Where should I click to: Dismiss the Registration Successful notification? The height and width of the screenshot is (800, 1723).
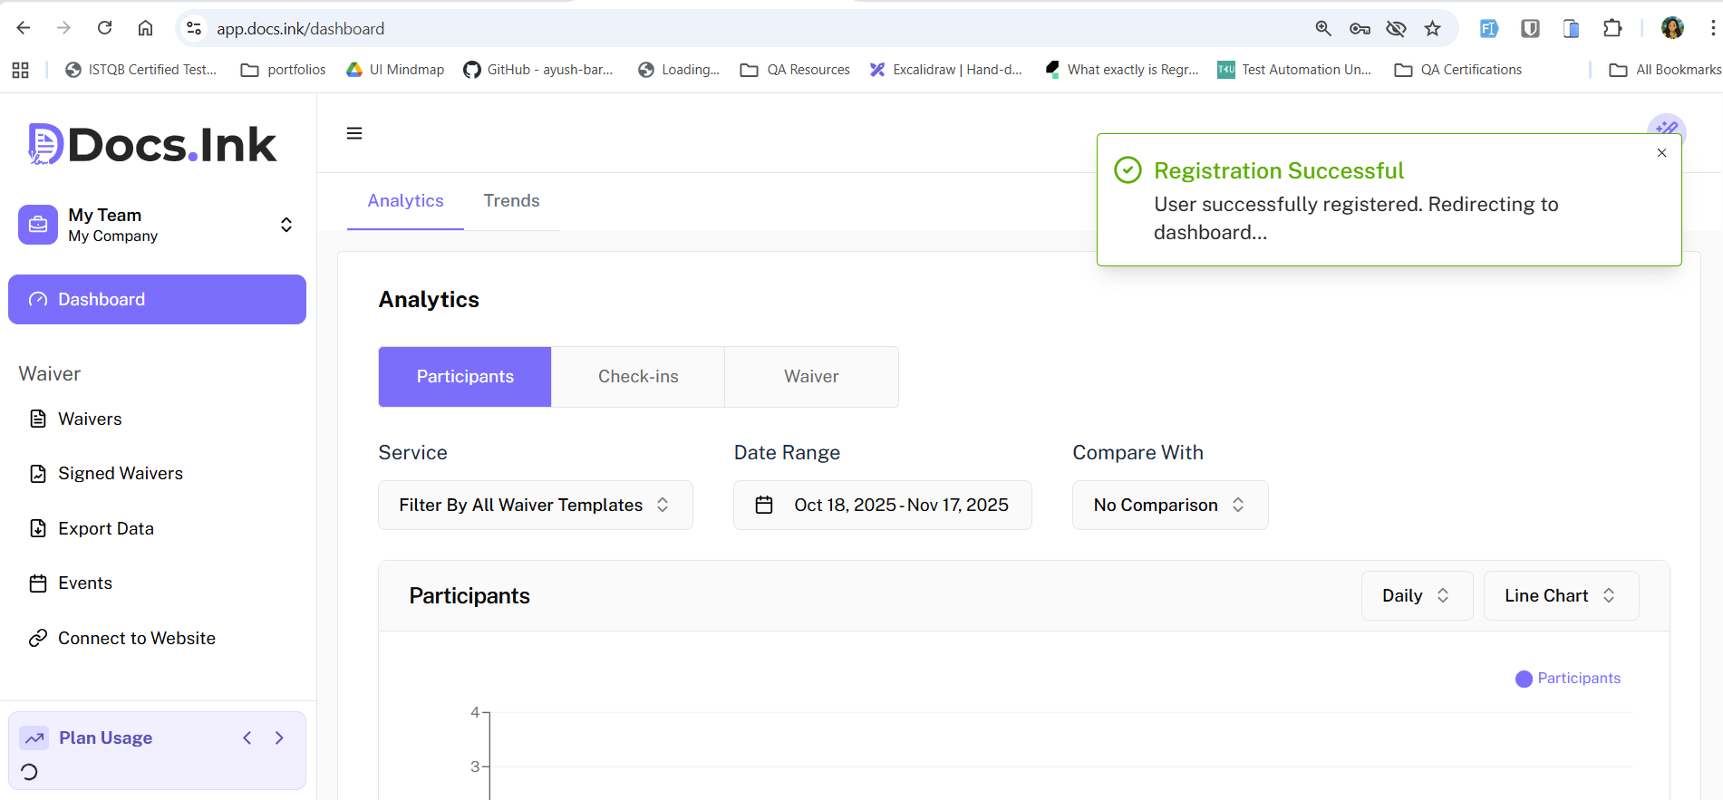coord(1661,153)
